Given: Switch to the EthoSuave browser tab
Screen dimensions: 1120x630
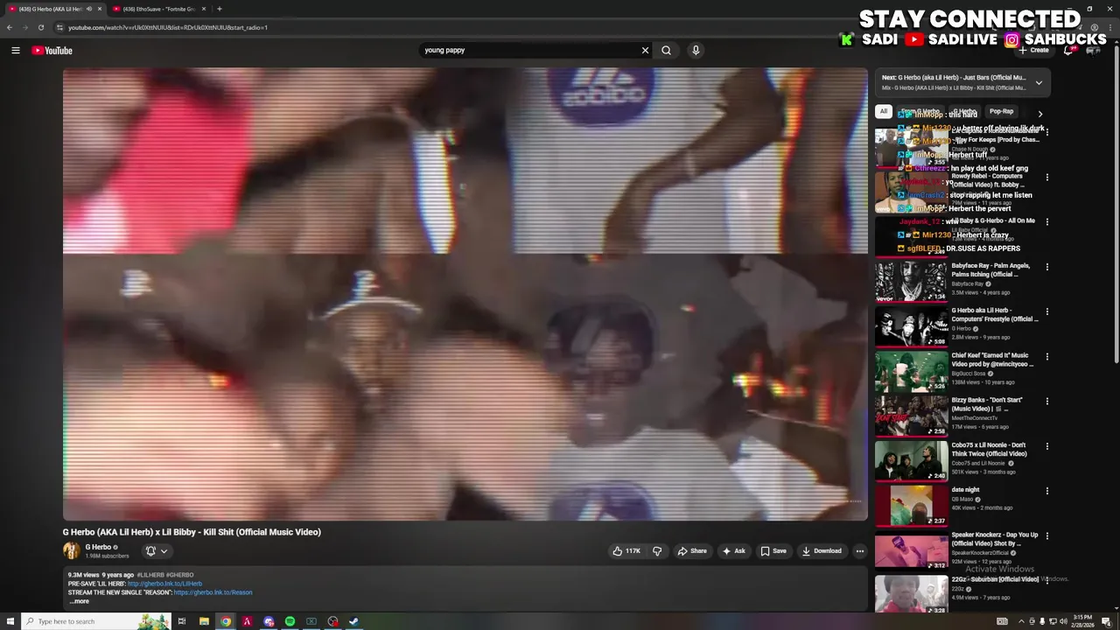Looking at the screenshot, I should (x=157, y=9).
